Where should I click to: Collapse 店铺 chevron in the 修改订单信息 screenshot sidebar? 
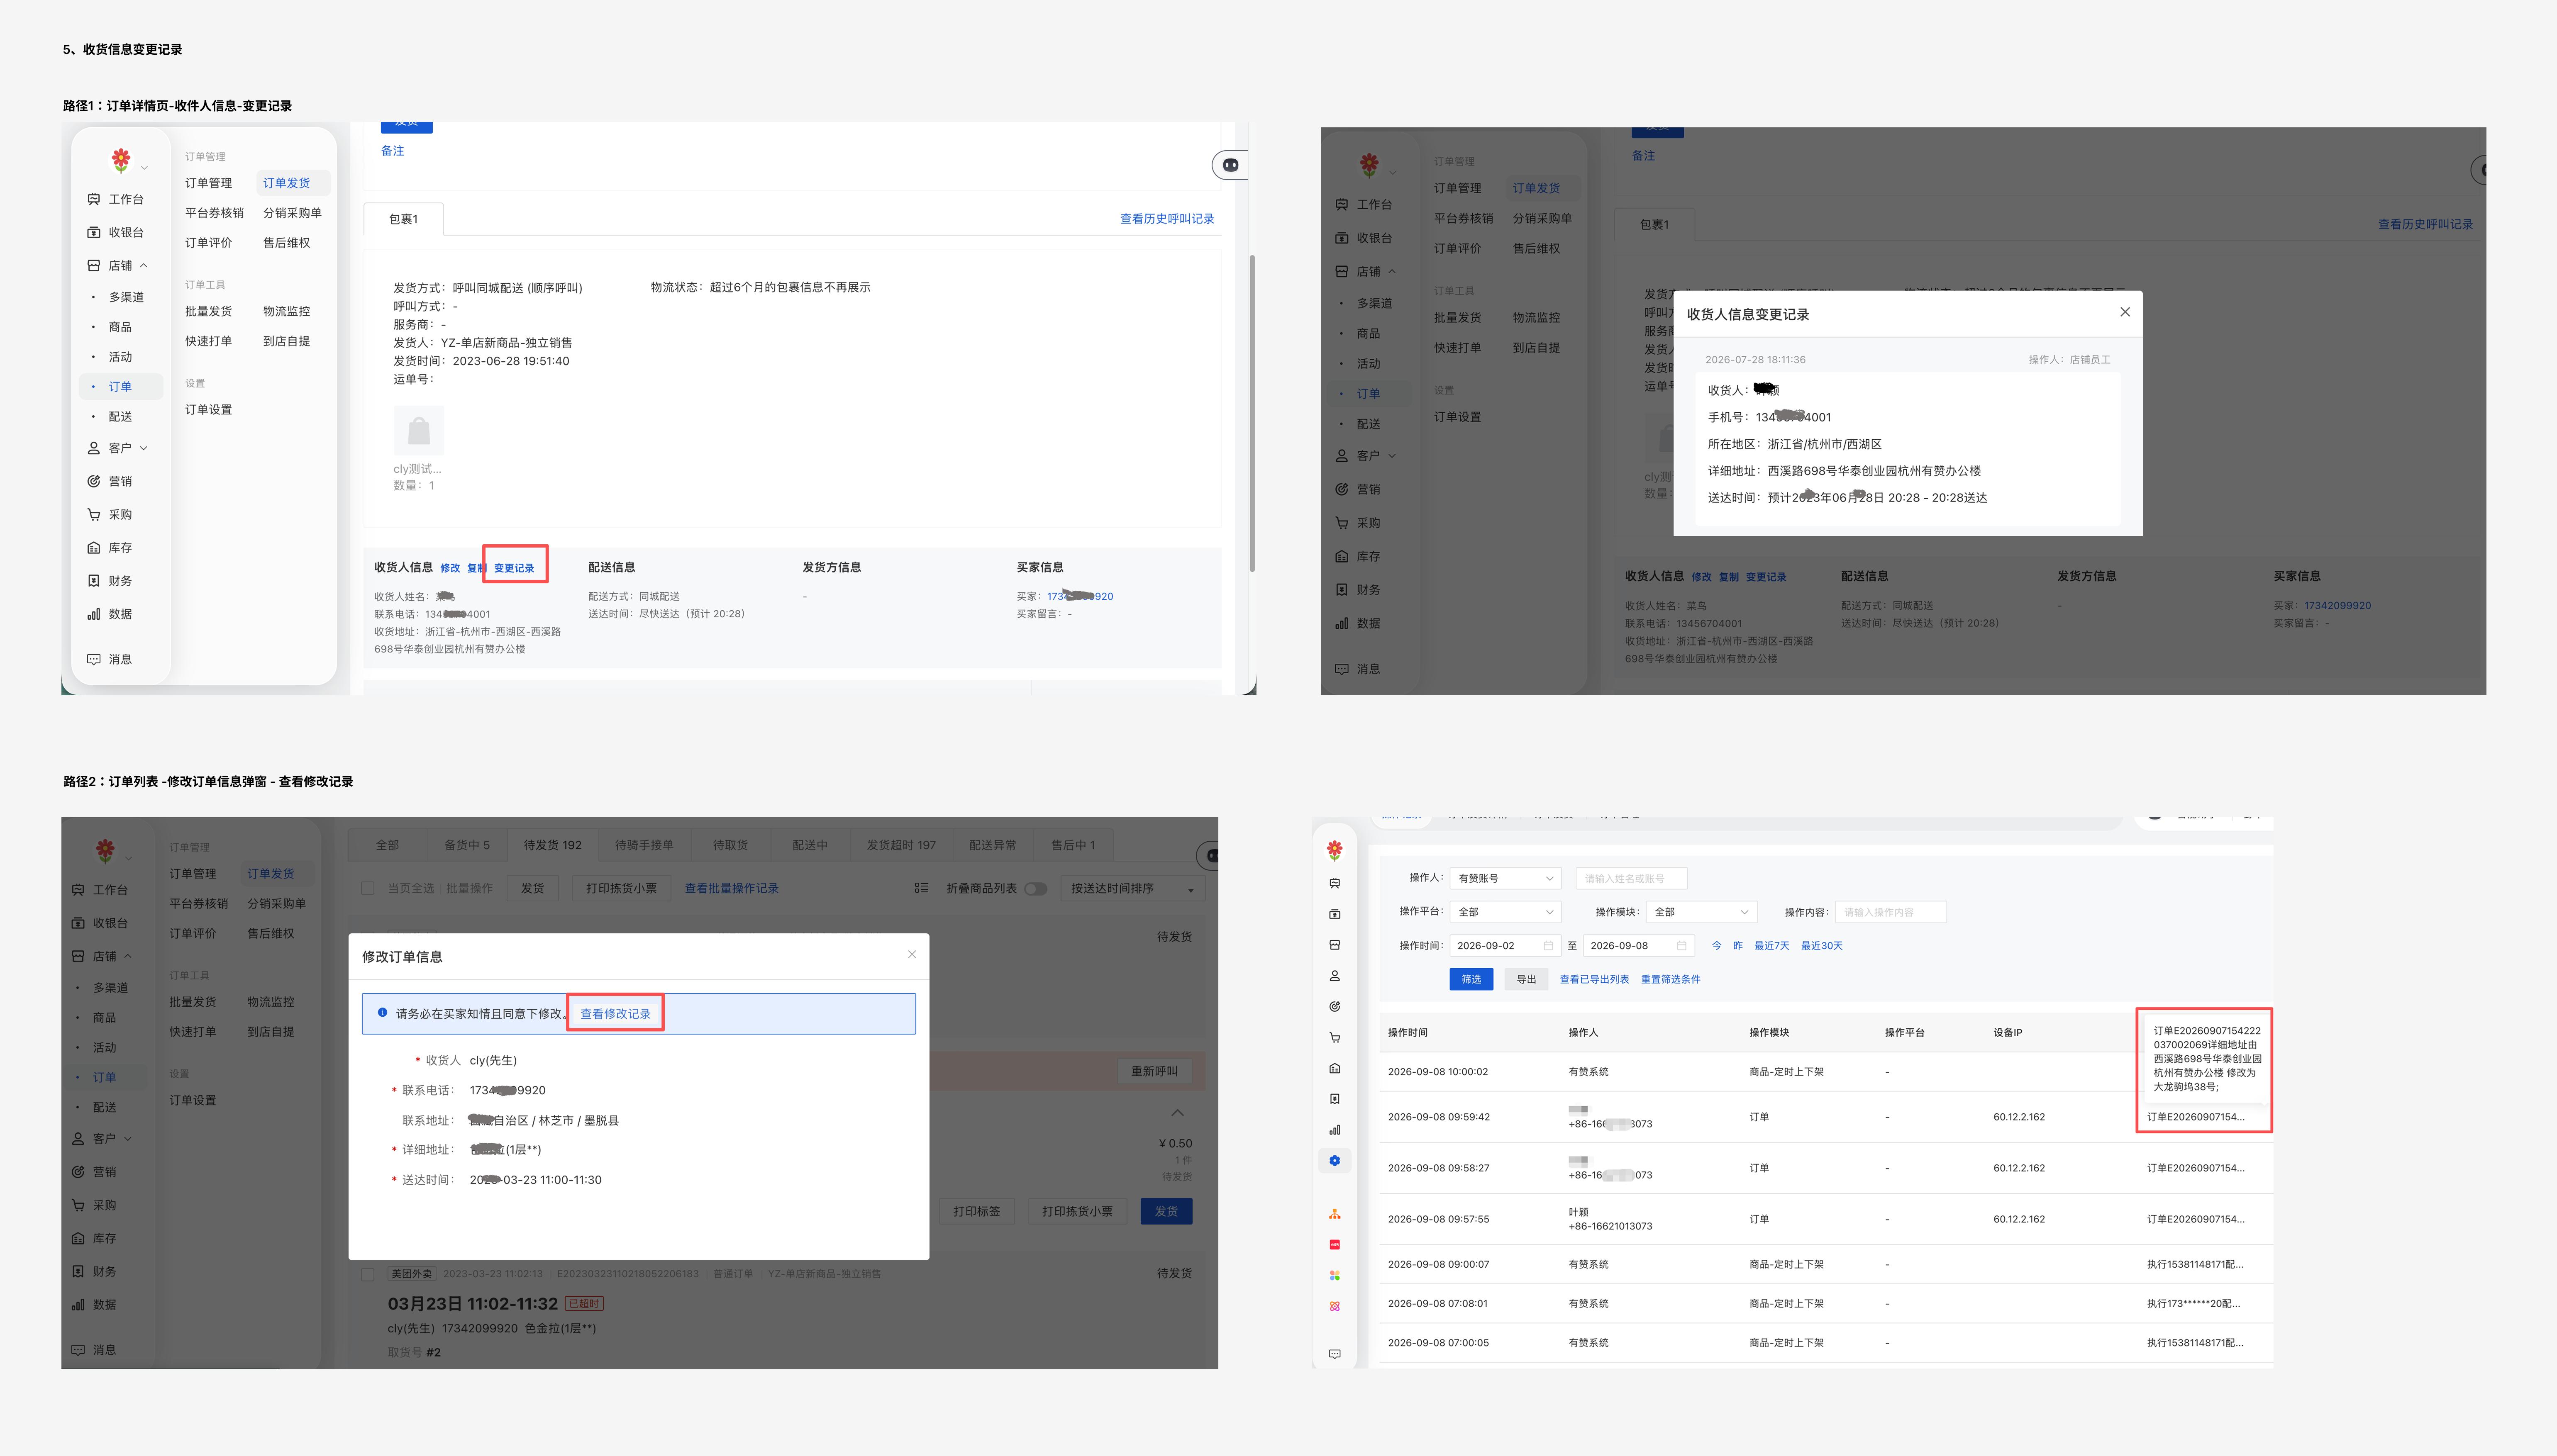point(128,957)
